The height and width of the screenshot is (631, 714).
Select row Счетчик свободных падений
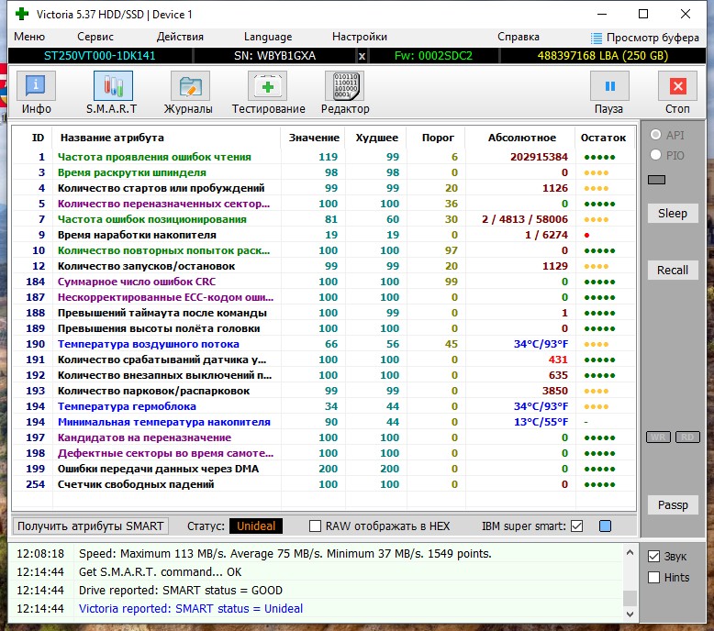324,484
